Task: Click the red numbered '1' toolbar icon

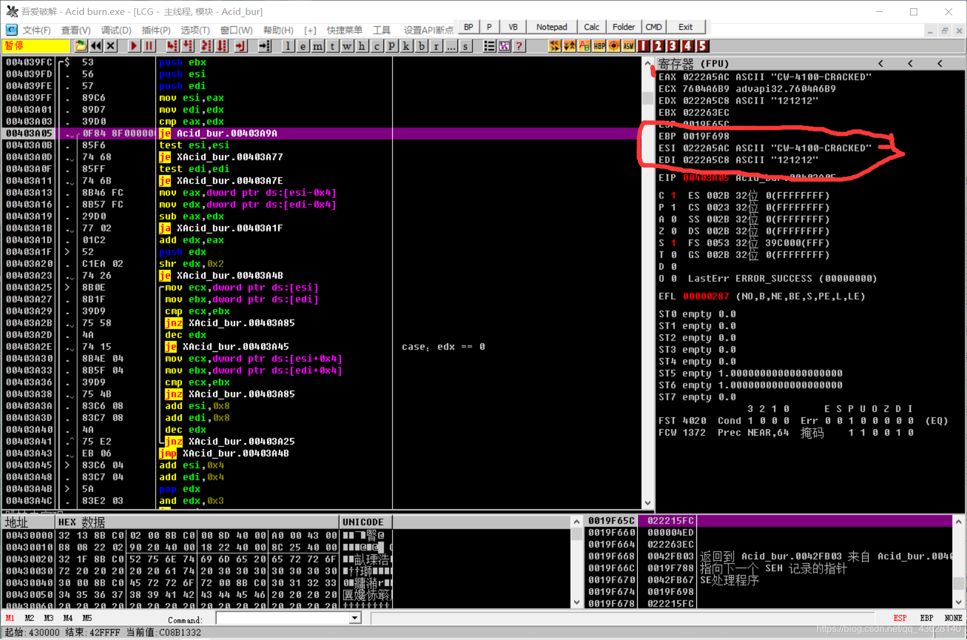Action: (x=643, y=46)
